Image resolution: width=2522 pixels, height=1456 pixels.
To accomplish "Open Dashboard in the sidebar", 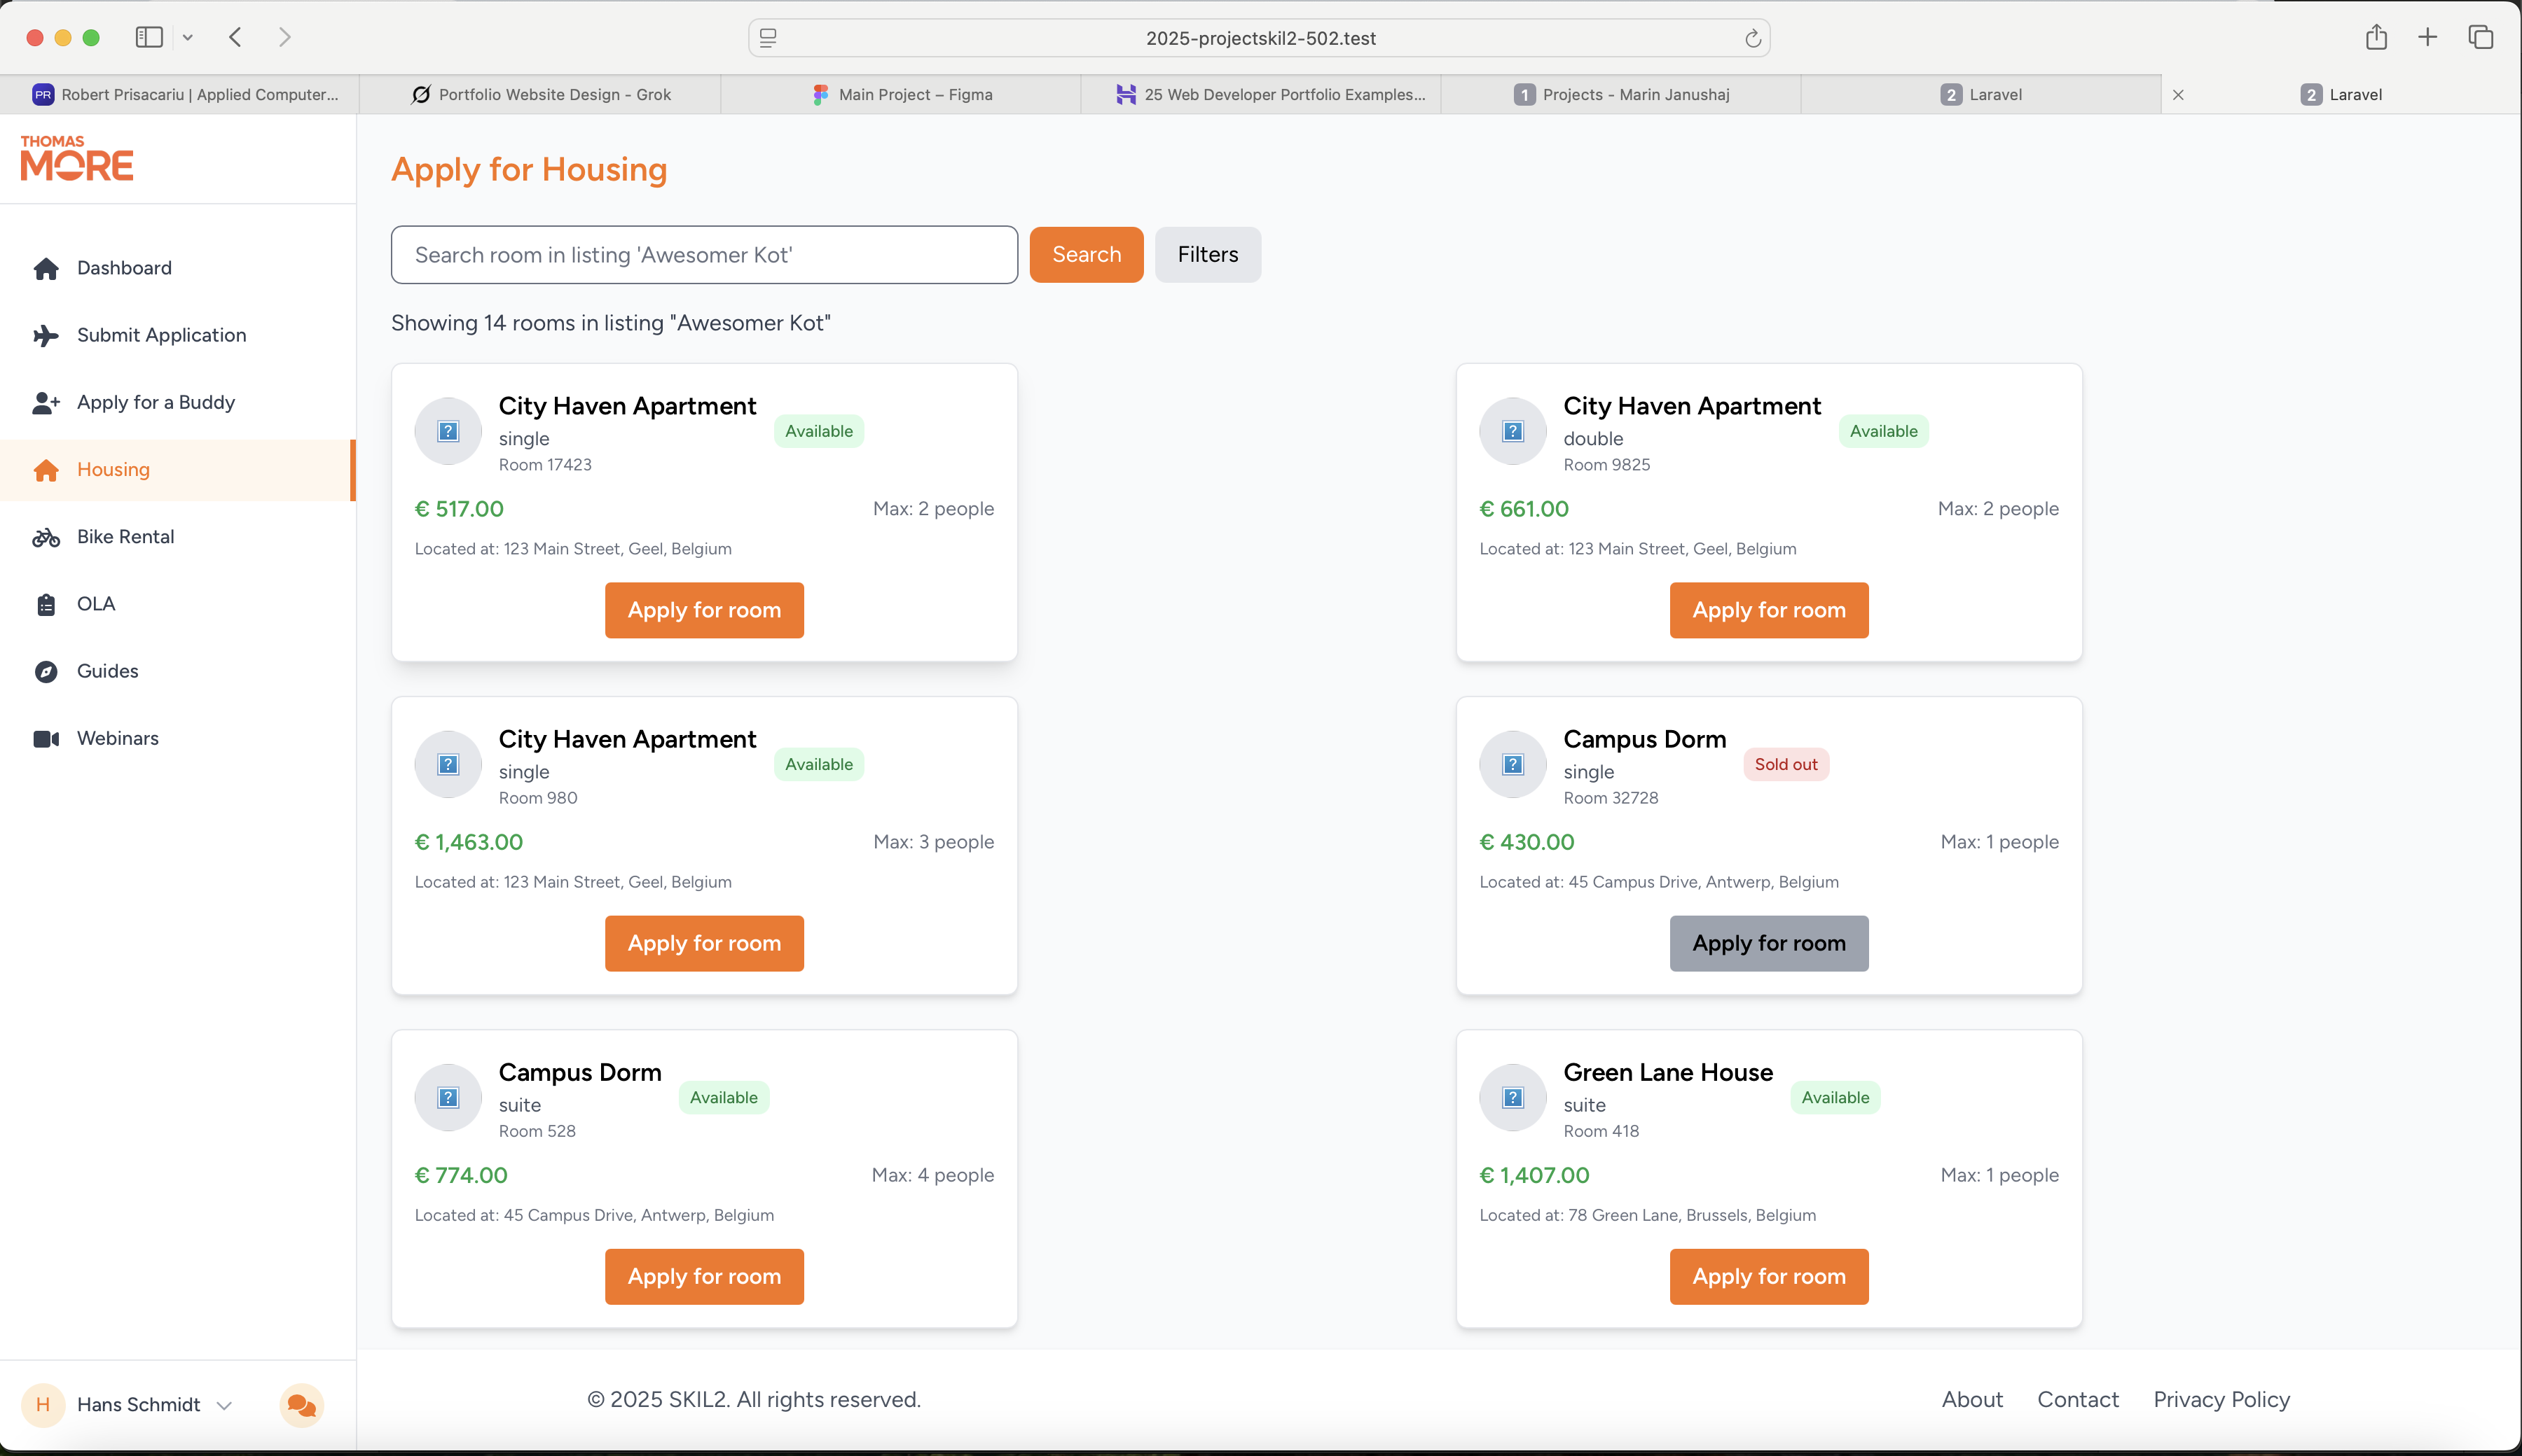I will click(x=178, y=268).
